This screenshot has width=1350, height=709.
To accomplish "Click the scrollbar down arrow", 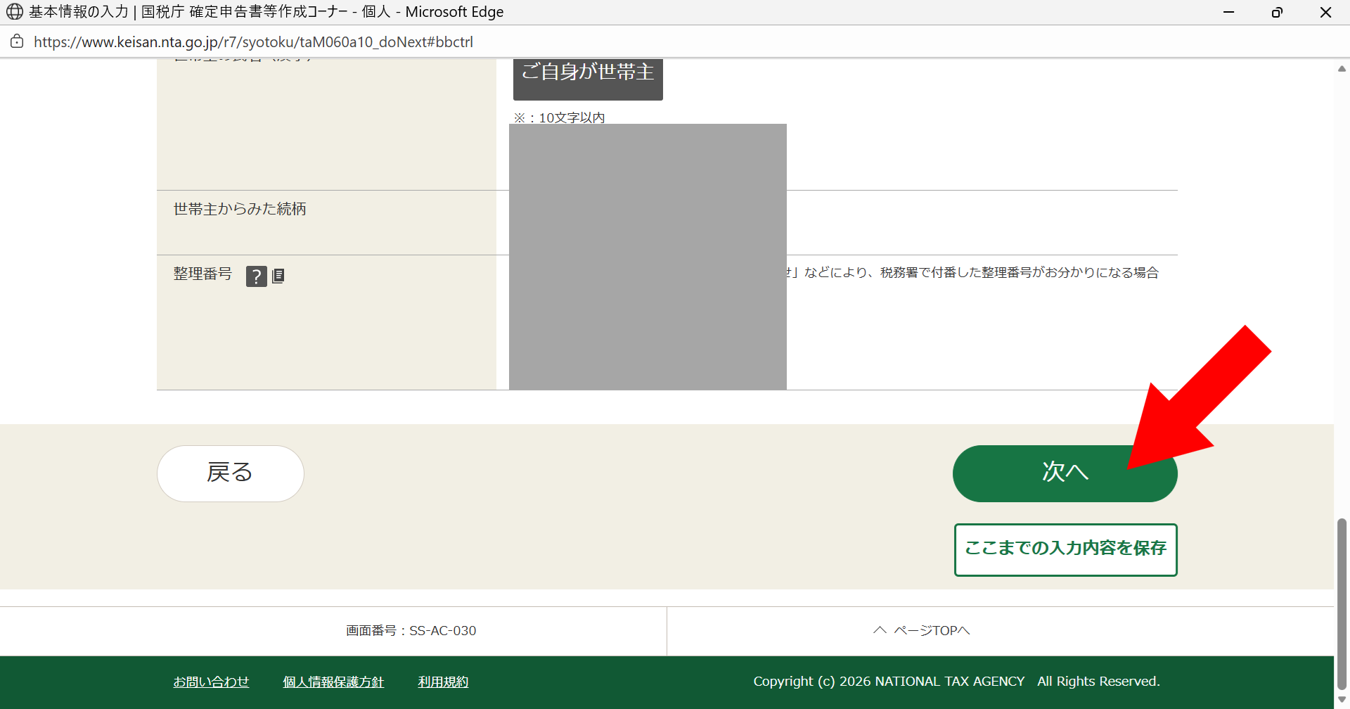I will (x=1342, y=699).
